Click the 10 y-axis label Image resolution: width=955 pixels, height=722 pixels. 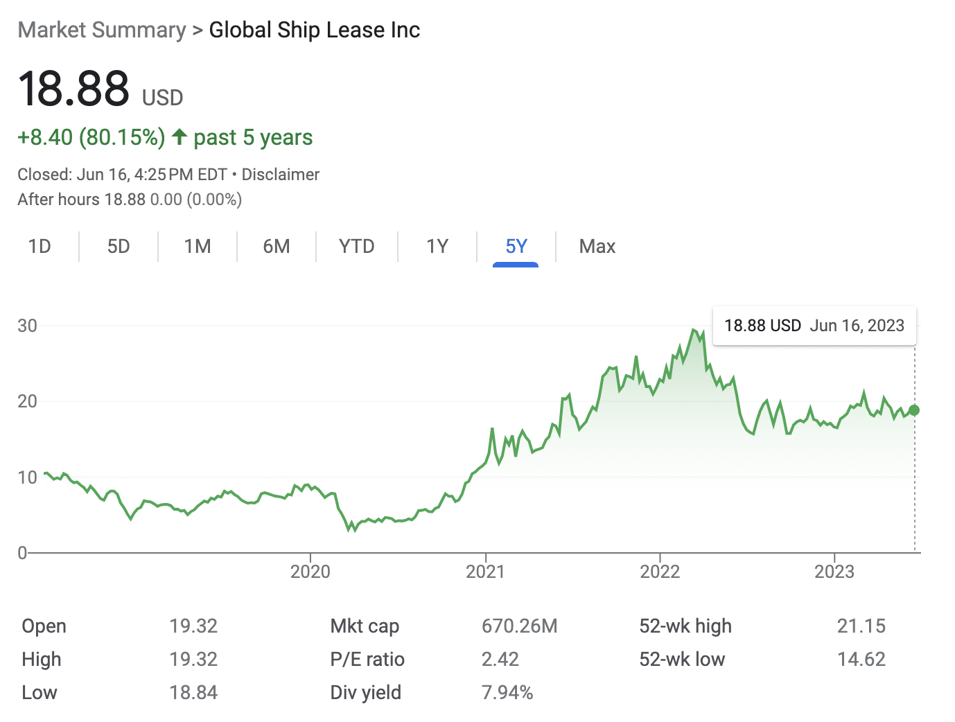(27, 477)
